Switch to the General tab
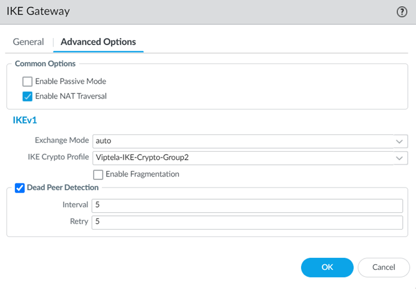Screen dimensions: 416x289 tap(28, 42)
